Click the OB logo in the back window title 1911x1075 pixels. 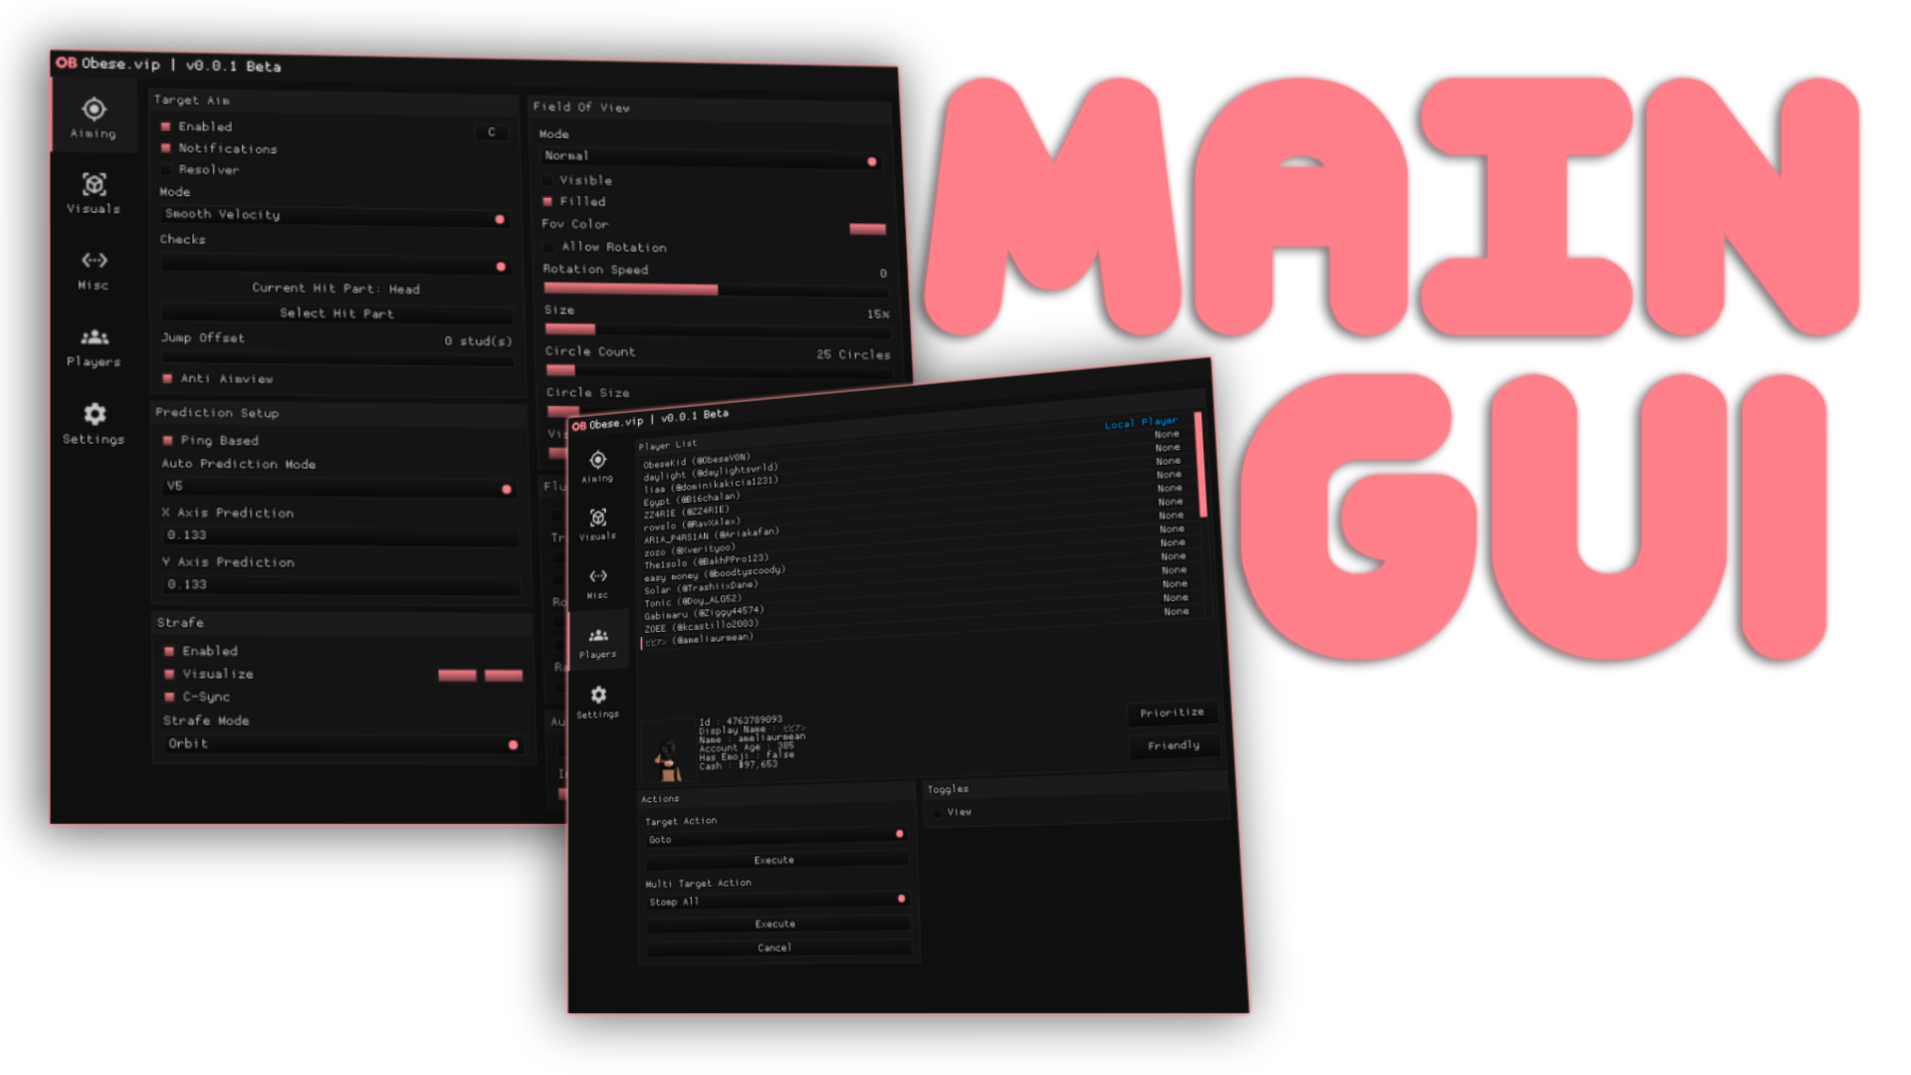click(66, 63)
